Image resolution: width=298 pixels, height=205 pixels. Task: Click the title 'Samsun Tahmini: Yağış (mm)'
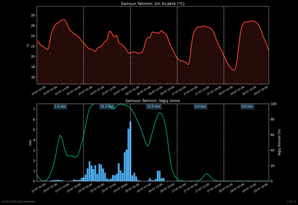(x=153, y=101)
